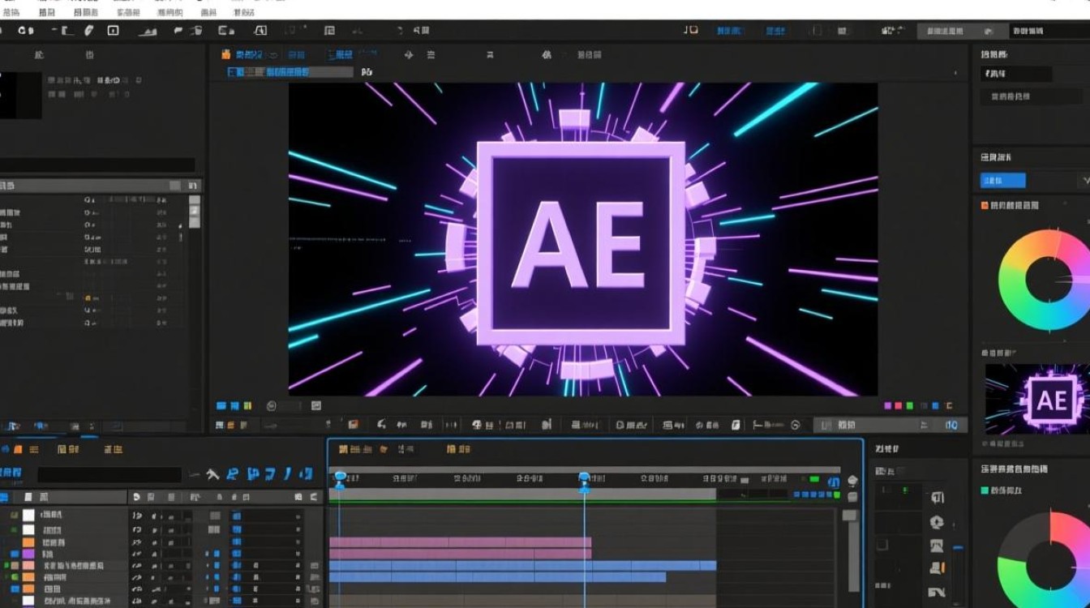The image size is (1090, 608).
Task: Click the AE preview thumbnail in the right panel
Action: coord(1037,399)
